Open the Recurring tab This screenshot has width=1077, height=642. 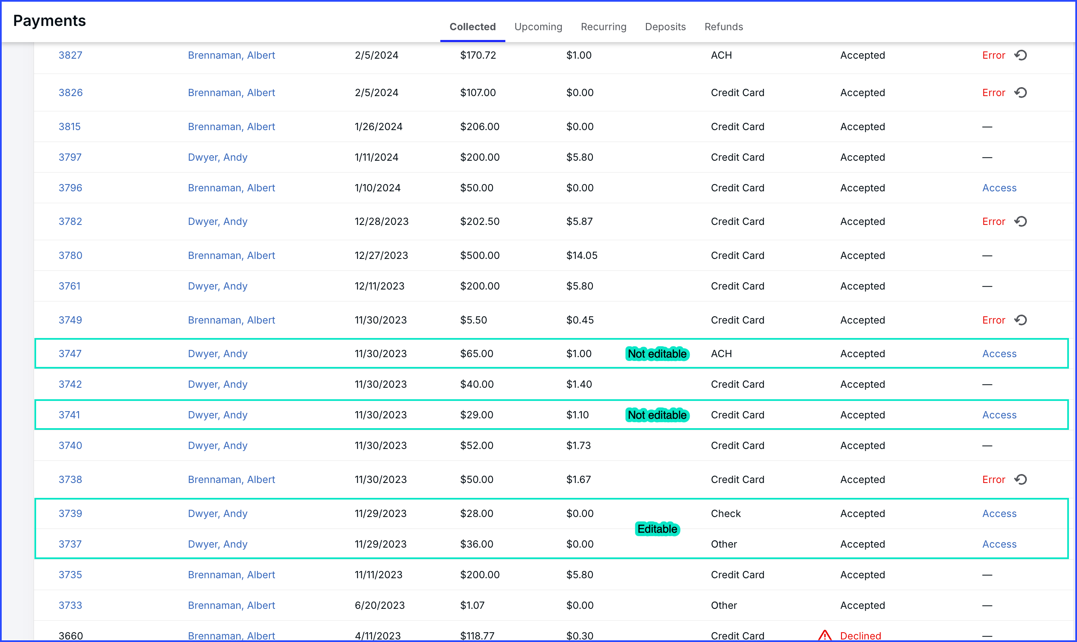click(604, 27)
